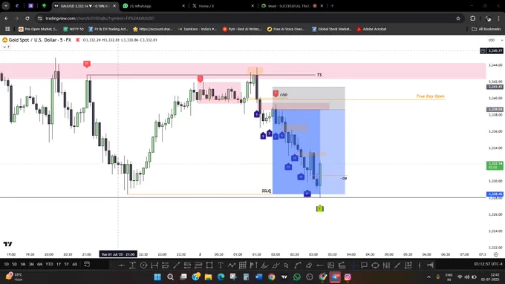Open a new browser tab
Screen dimensions: 505x284
pyautogui.click(x=333, y=6)
